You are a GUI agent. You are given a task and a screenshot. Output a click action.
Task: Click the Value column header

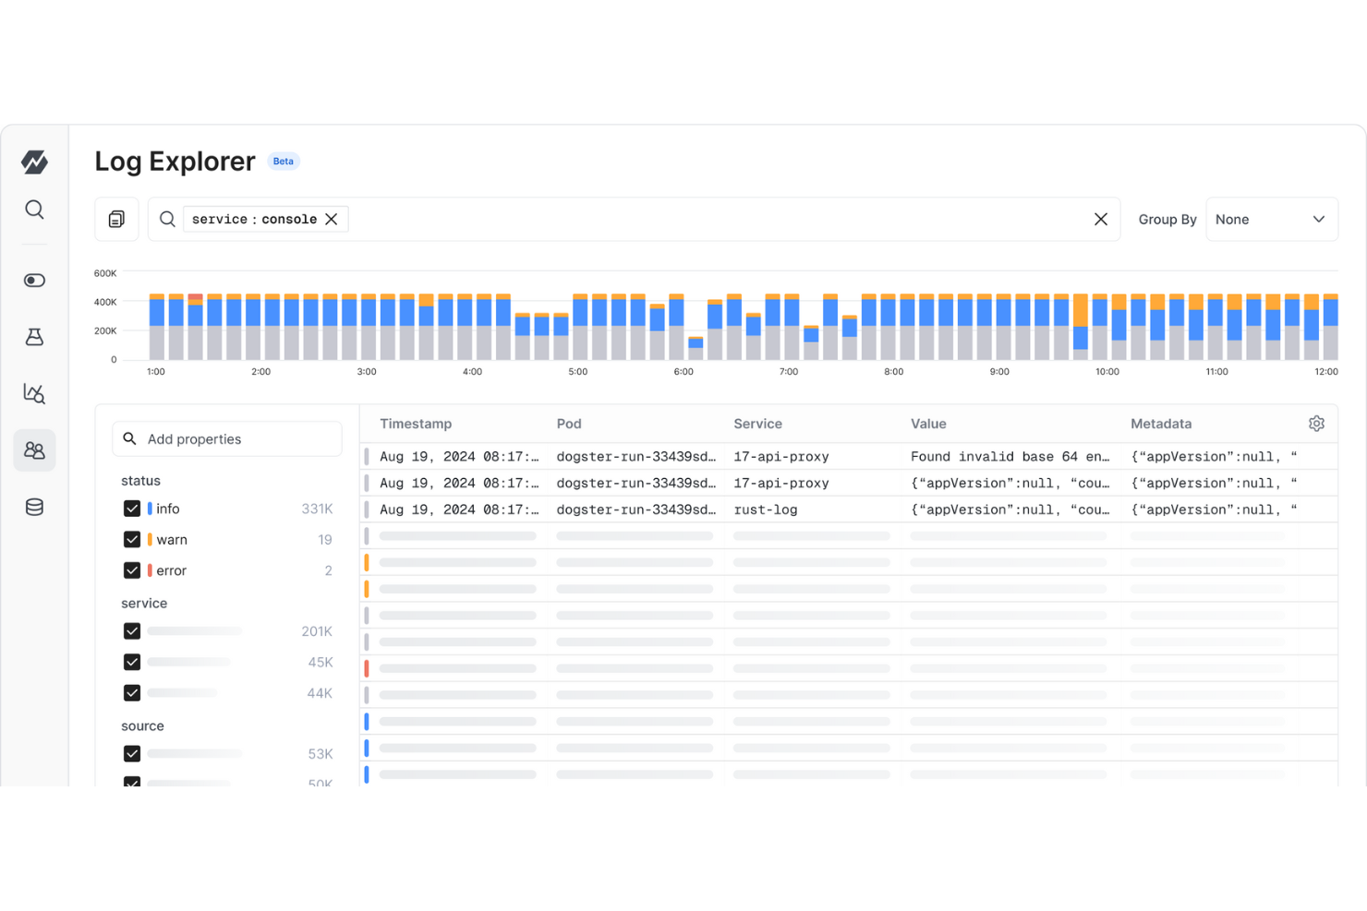(x=928, y=424)
